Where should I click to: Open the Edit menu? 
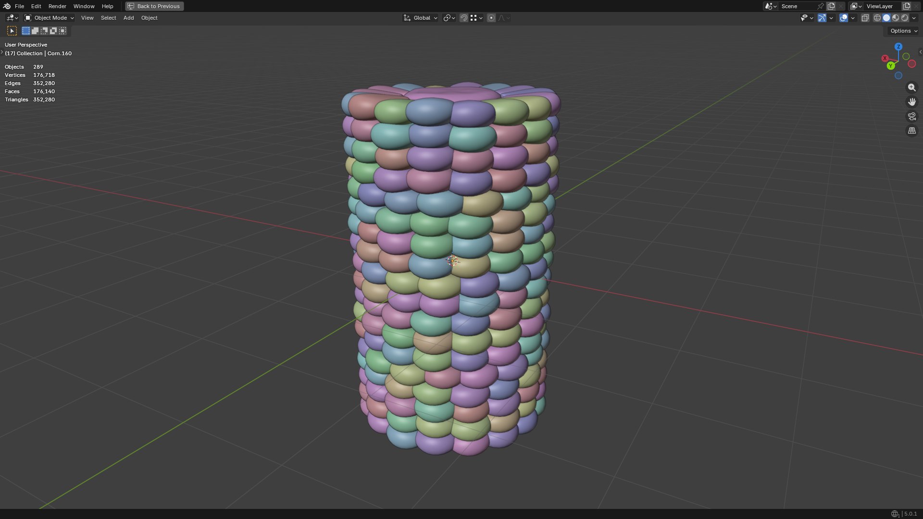tap(36, 6)
